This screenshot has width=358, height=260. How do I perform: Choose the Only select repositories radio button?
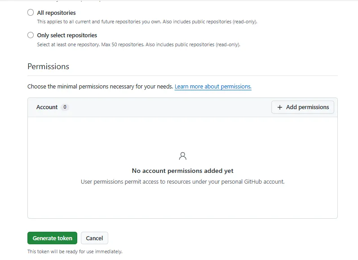(x=31, y=35)
